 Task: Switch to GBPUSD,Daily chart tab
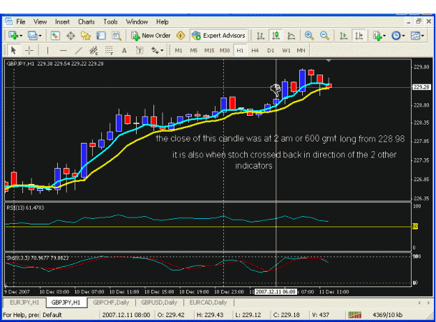coord(159,302)
